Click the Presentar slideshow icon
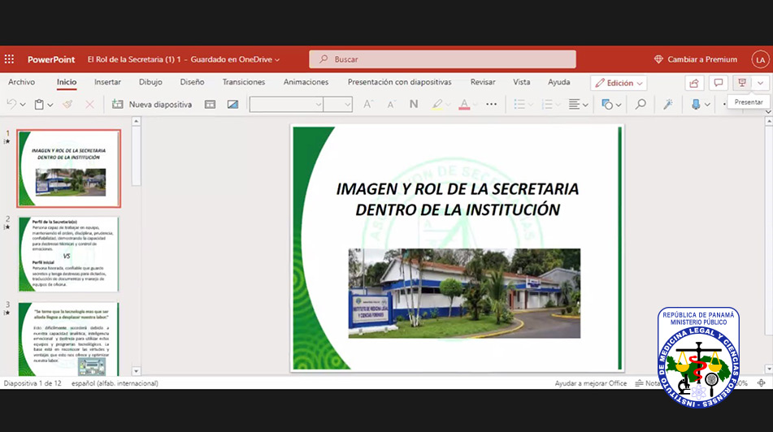Viewport: 773px width, 432px height. tap(742, 83)
